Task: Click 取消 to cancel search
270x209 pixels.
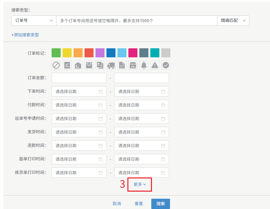Action: tap(117, 204)
